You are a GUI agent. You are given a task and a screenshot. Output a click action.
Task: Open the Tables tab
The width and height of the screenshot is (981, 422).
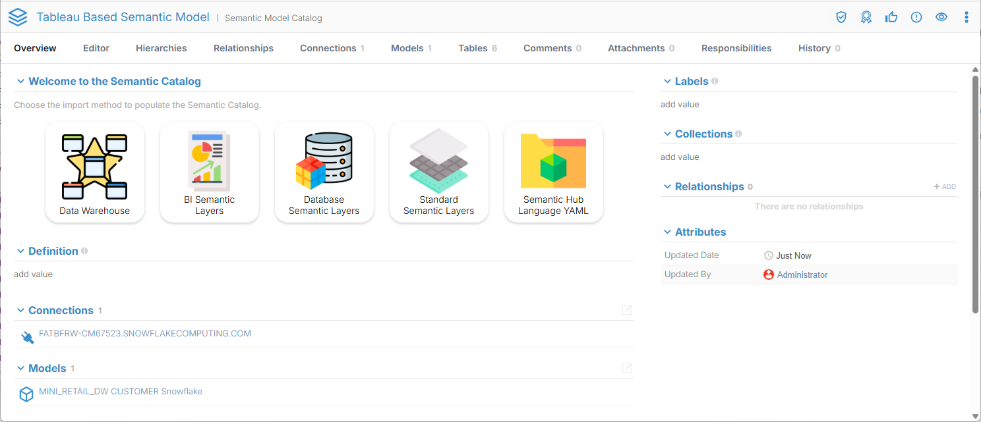coord(473,48)
